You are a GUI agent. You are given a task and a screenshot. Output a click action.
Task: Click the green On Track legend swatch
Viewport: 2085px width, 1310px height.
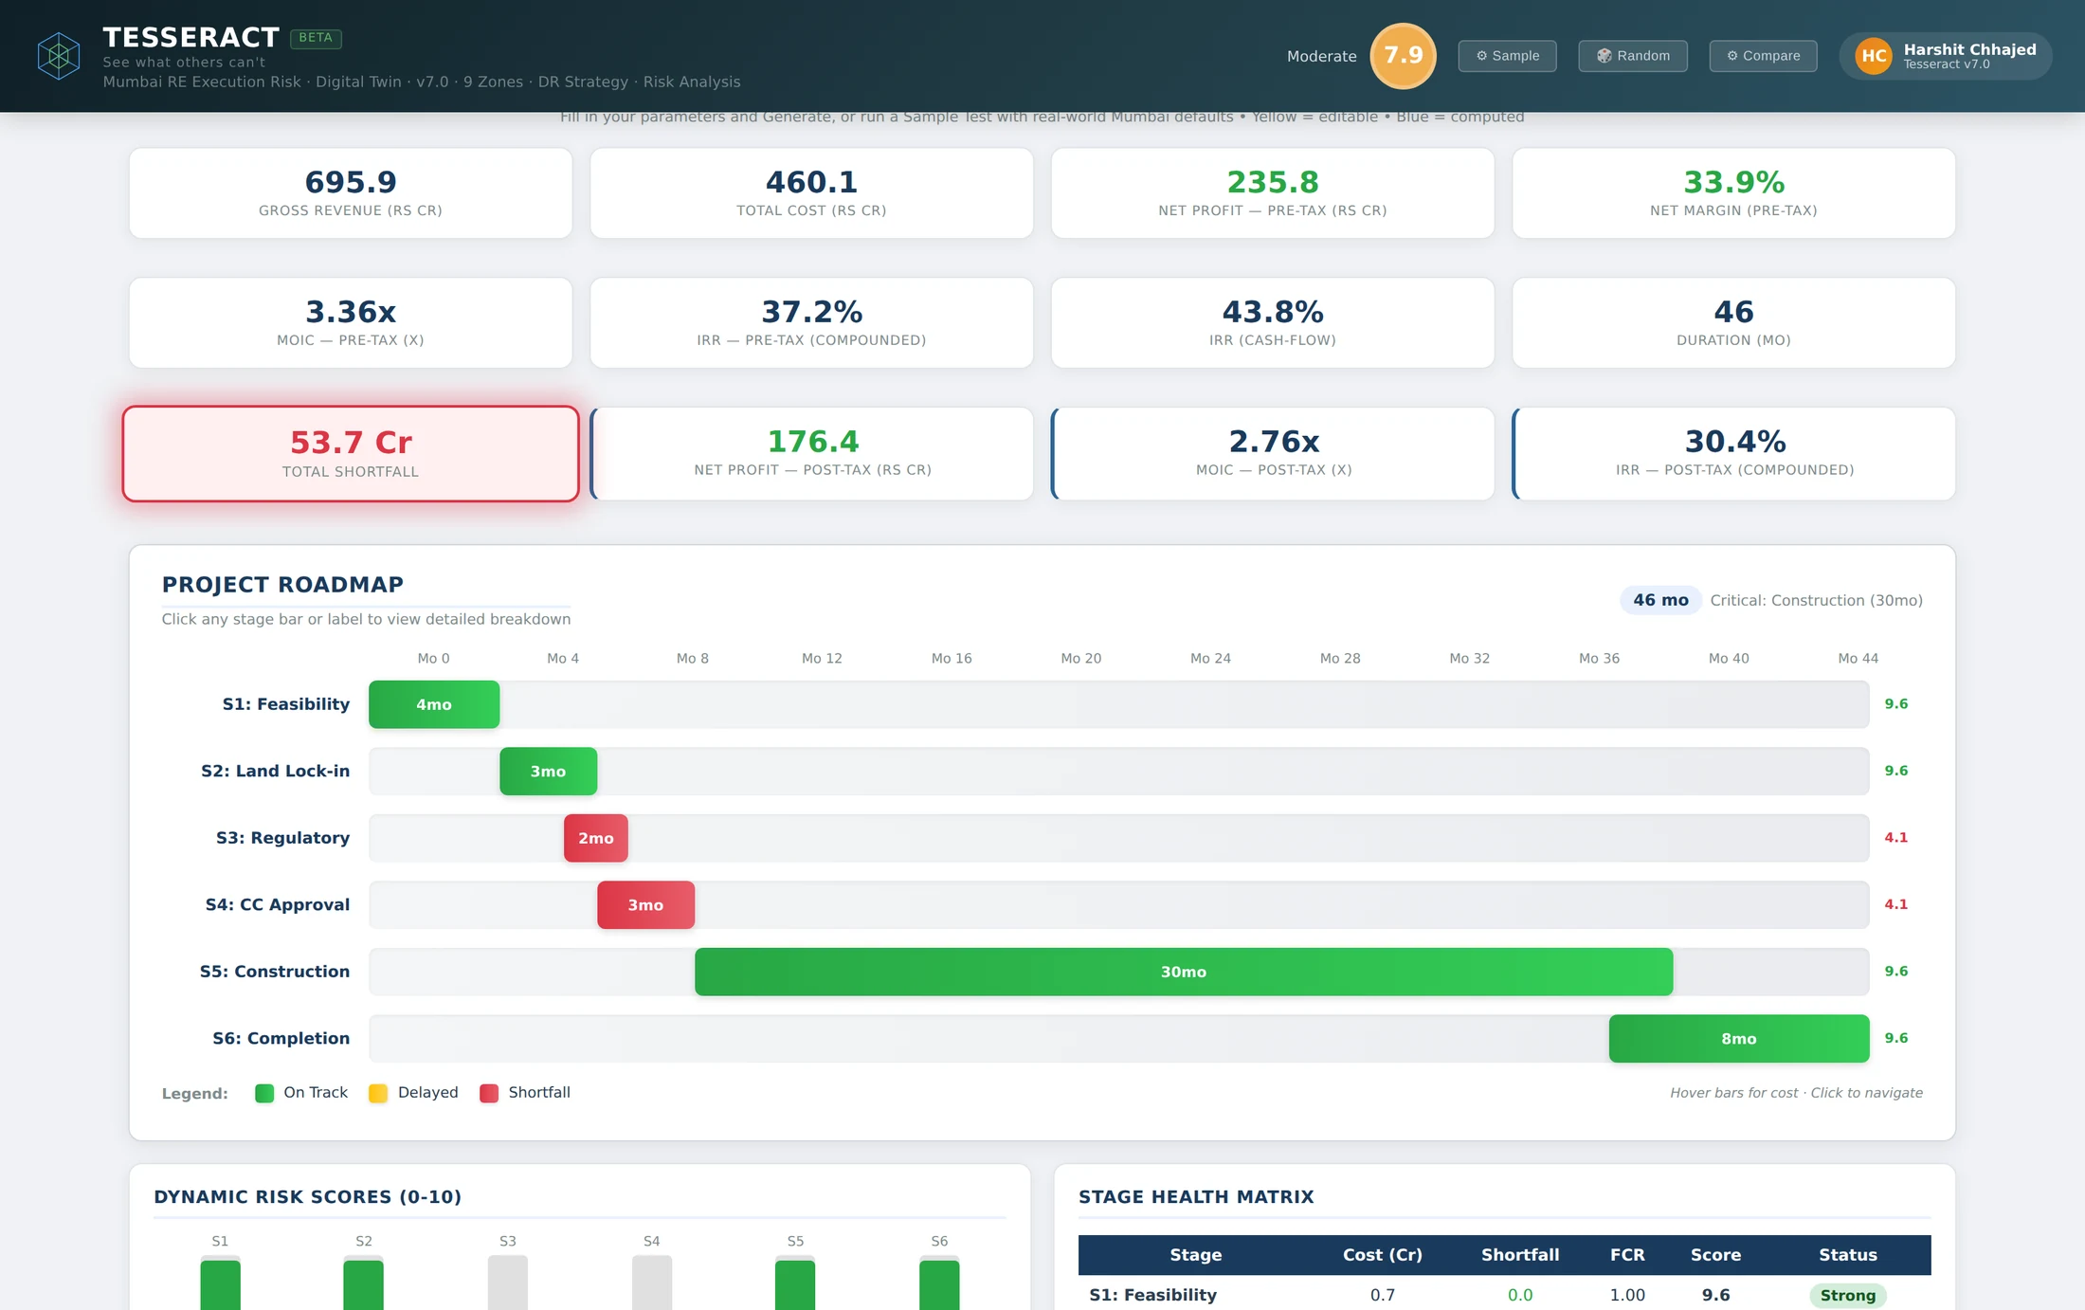tap(264, 1093)
